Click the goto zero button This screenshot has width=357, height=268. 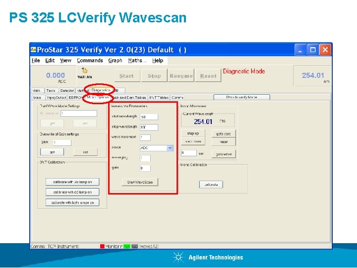(x=224, y=134)
